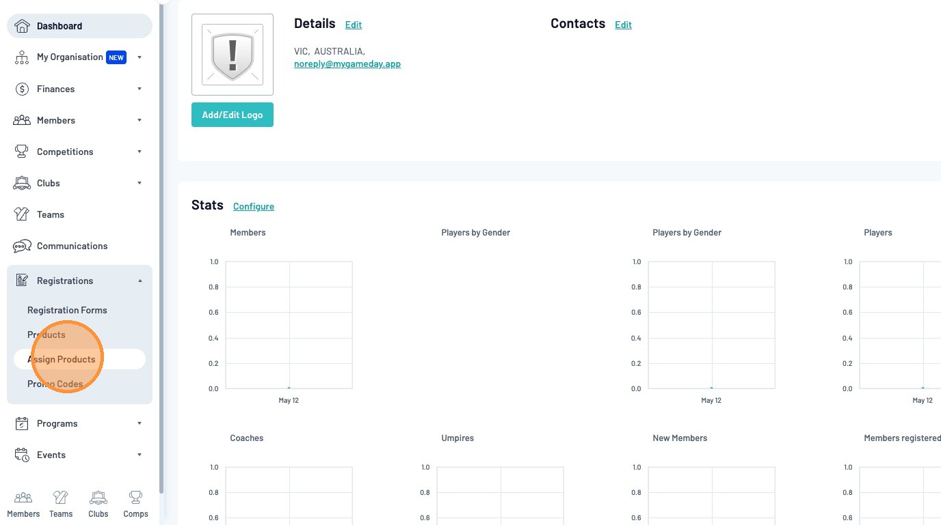Click the My Organisation hierarchy icon
The width and height of the screenshot is (941, 525).
tap(22, 57)
